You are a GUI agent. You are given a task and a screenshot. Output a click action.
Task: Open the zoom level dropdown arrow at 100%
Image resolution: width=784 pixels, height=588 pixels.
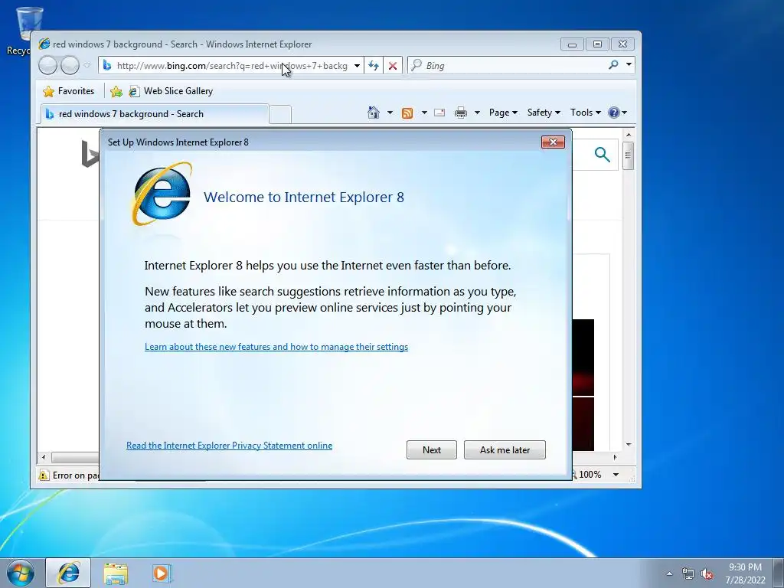[x=616, y=475]
